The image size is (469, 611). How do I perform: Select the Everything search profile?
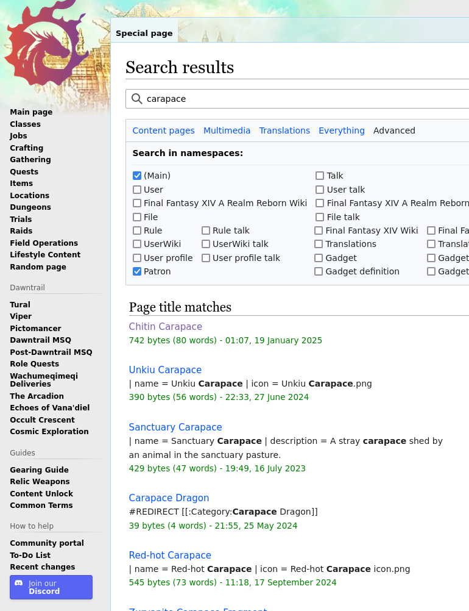coord(342,130)
